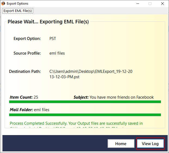Minimize the Export Options window
This screenshot has width=169, height=153.
pos(138,4)
